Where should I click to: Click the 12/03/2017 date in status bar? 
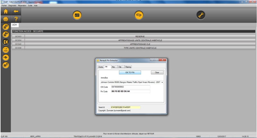point(222,136)
